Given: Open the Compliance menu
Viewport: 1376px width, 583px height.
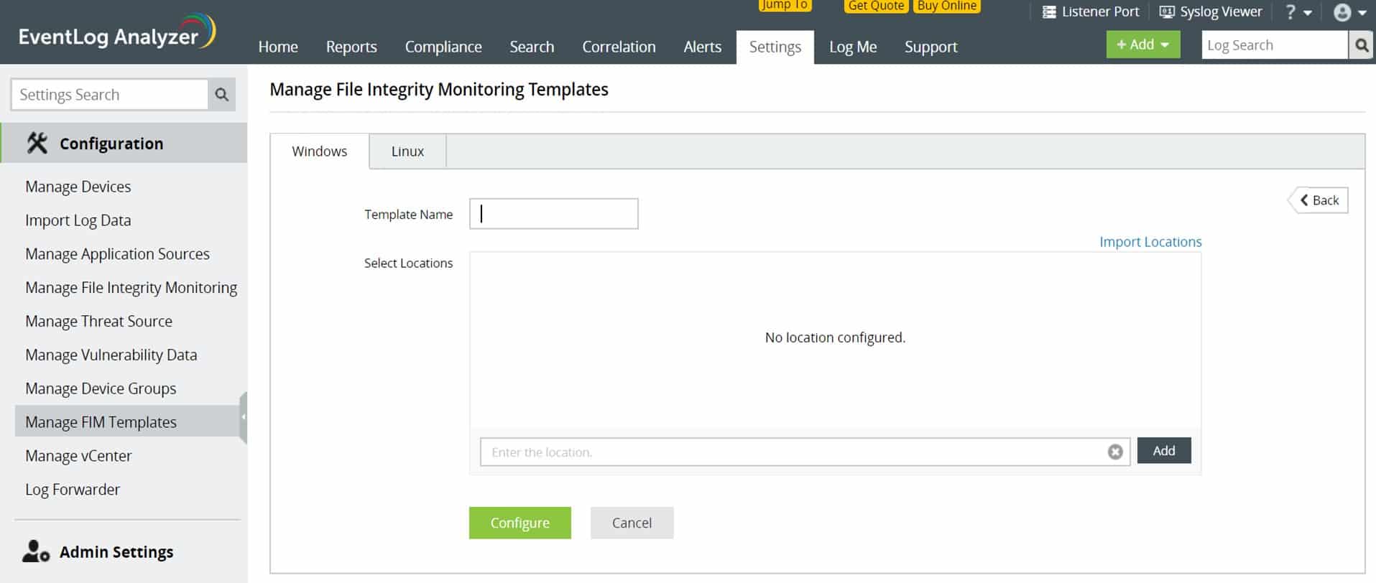Looking at the screenshot, I should 443,47.
